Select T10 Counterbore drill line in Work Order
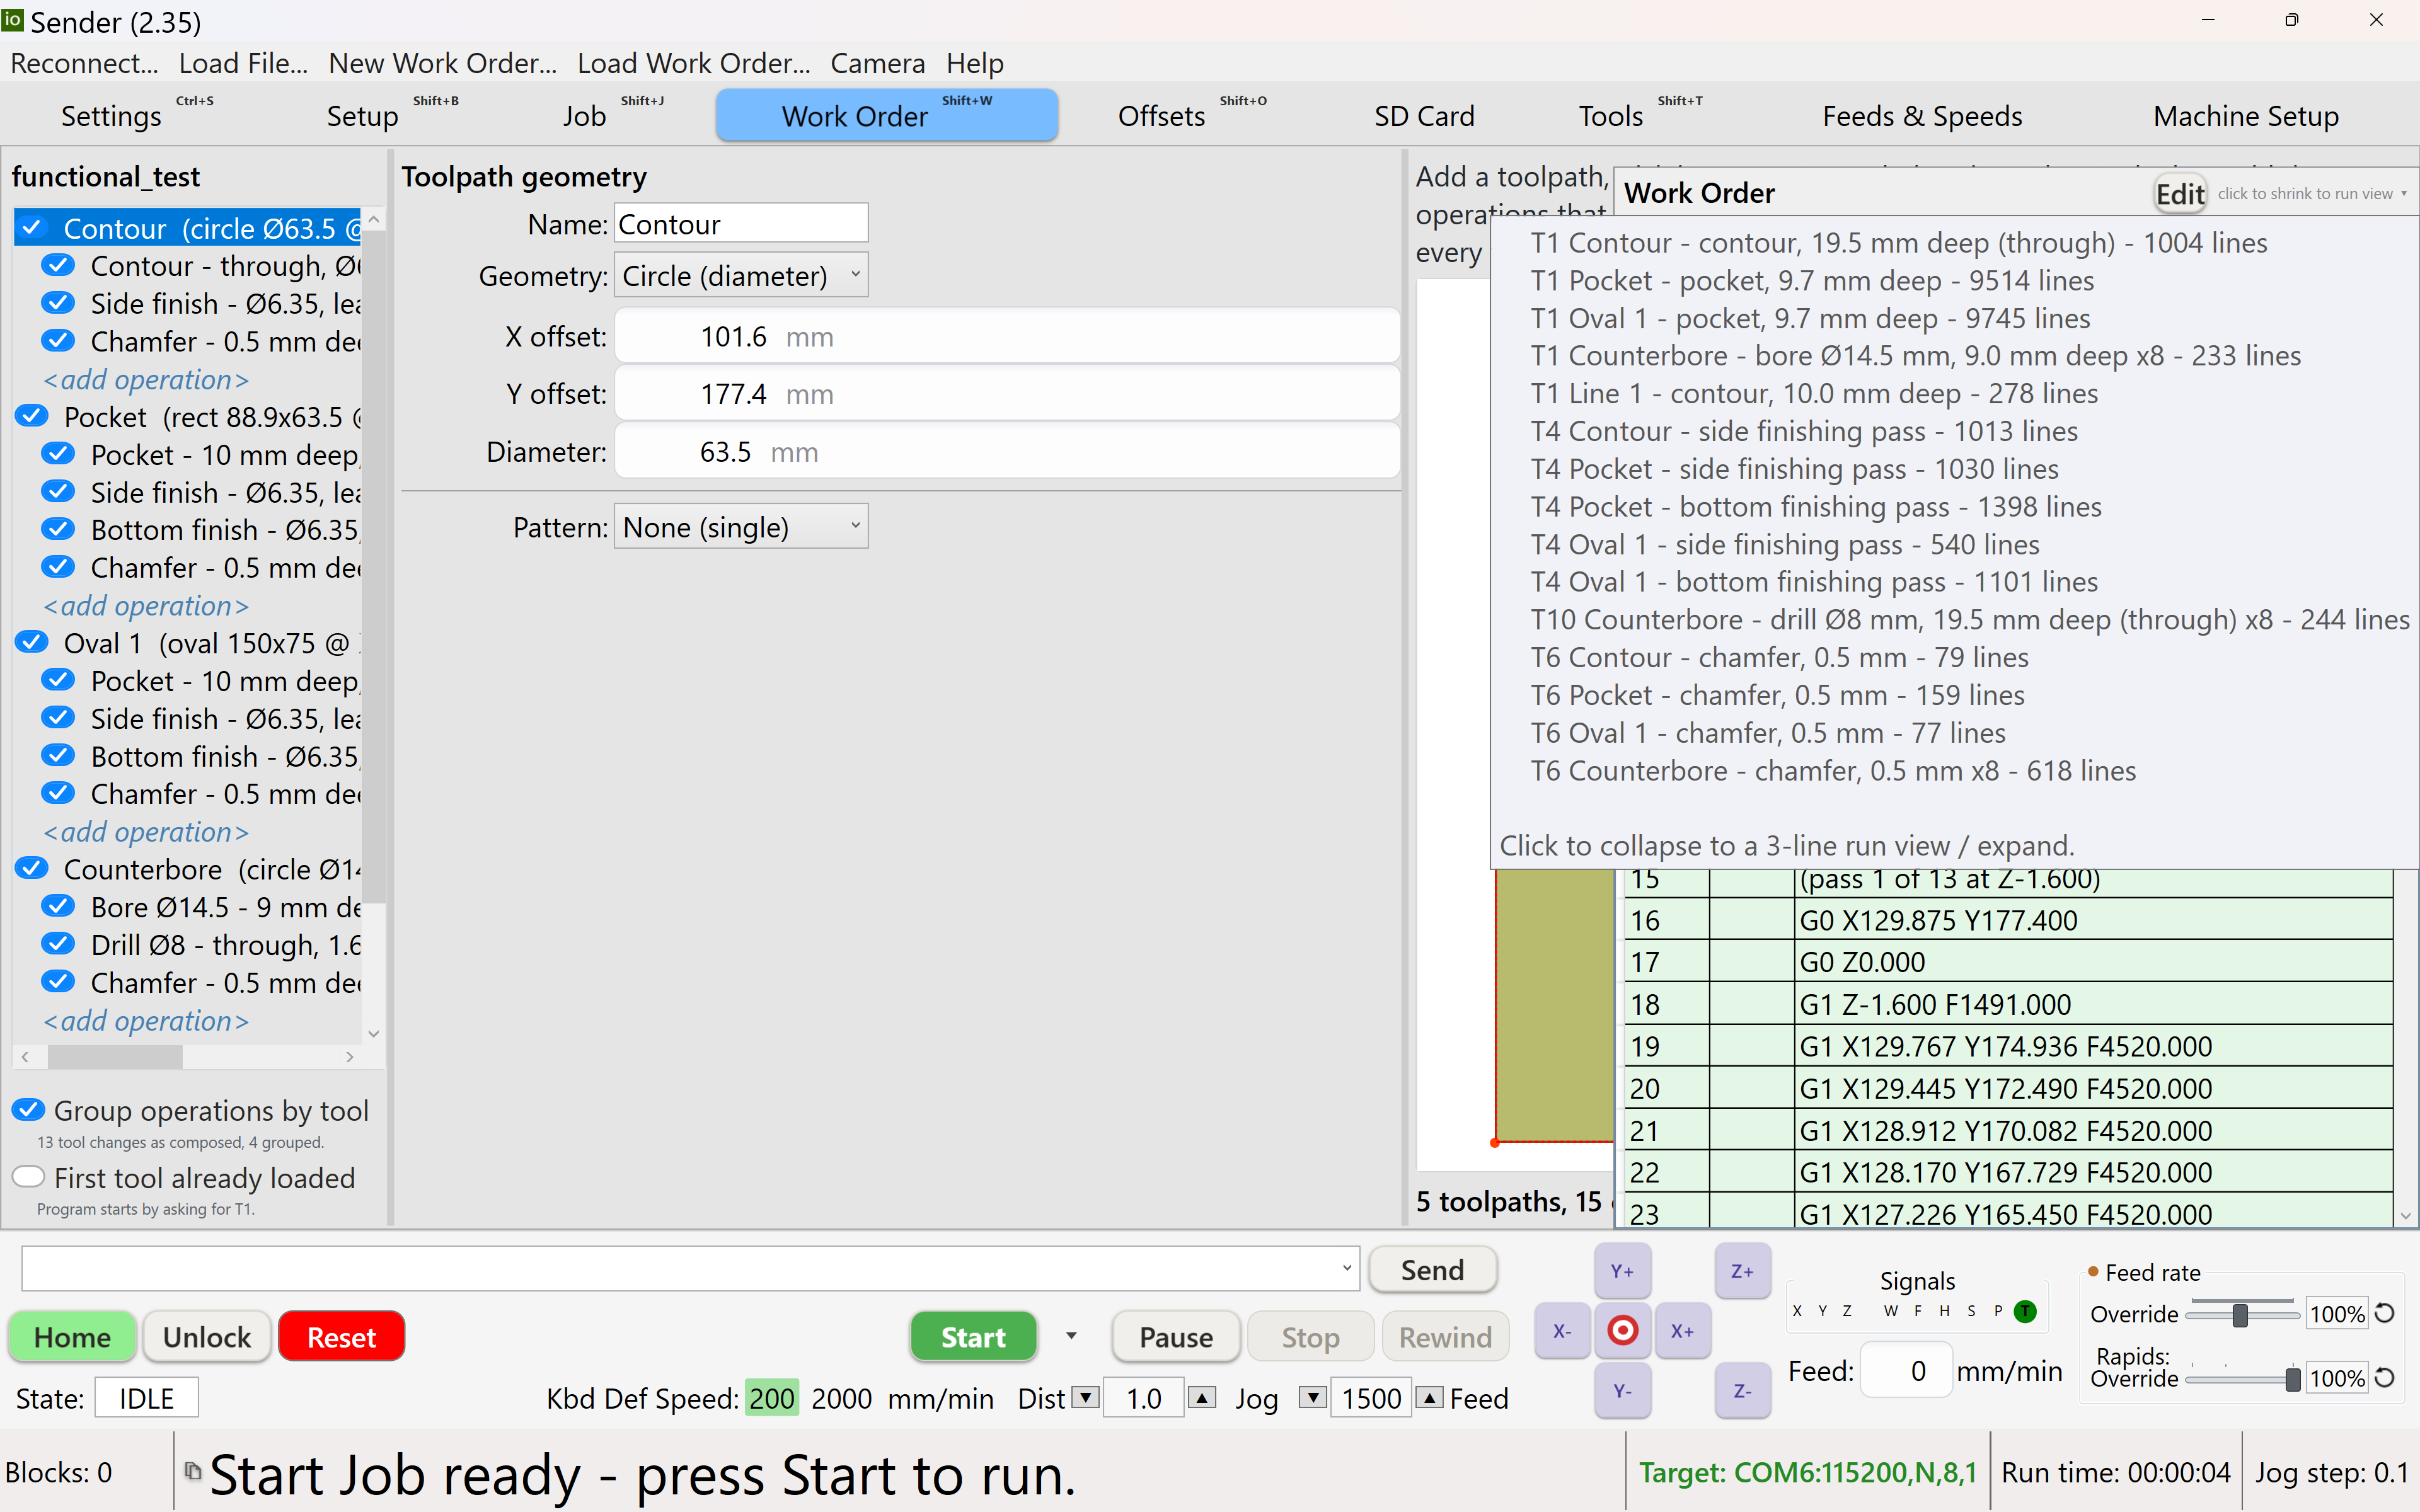 point(1969,620)
